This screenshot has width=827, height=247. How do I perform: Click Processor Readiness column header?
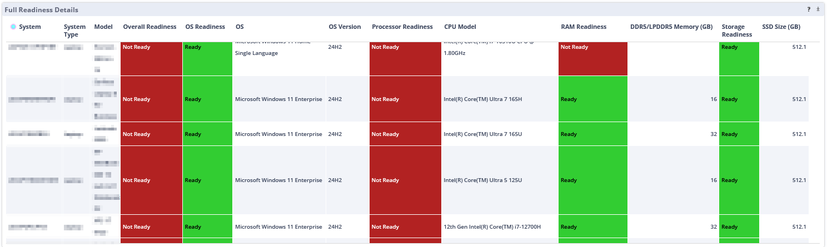tap(402, 27)
